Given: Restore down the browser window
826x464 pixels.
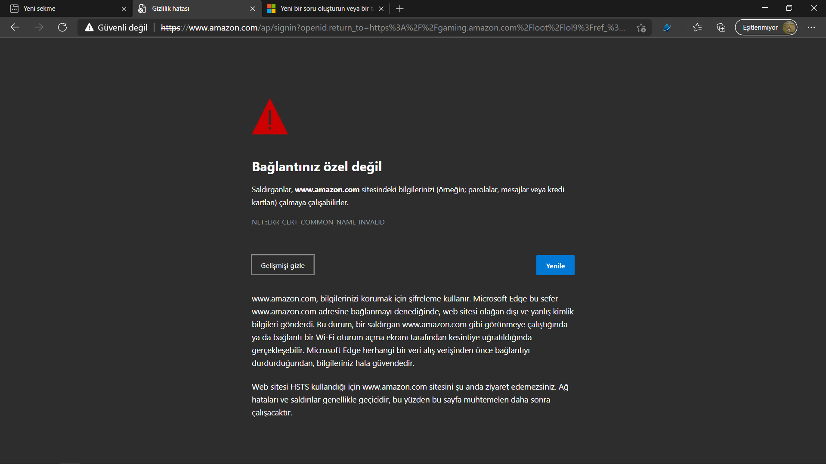Looking at the screenshot, I should tap(789, 8).
